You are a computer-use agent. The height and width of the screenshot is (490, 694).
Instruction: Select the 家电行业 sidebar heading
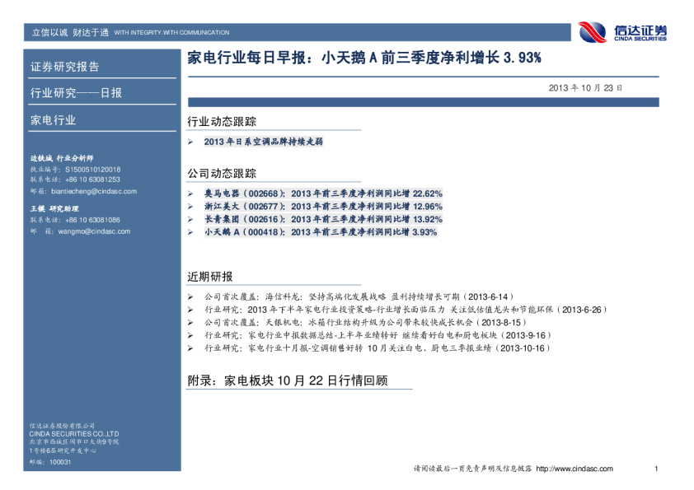[53, 119]
